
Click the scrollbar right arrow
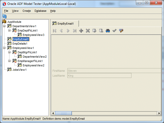tap(159, 113)
